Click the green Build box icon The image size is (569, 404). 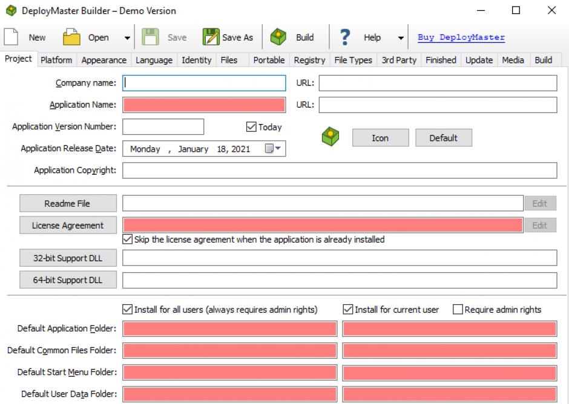278,37
